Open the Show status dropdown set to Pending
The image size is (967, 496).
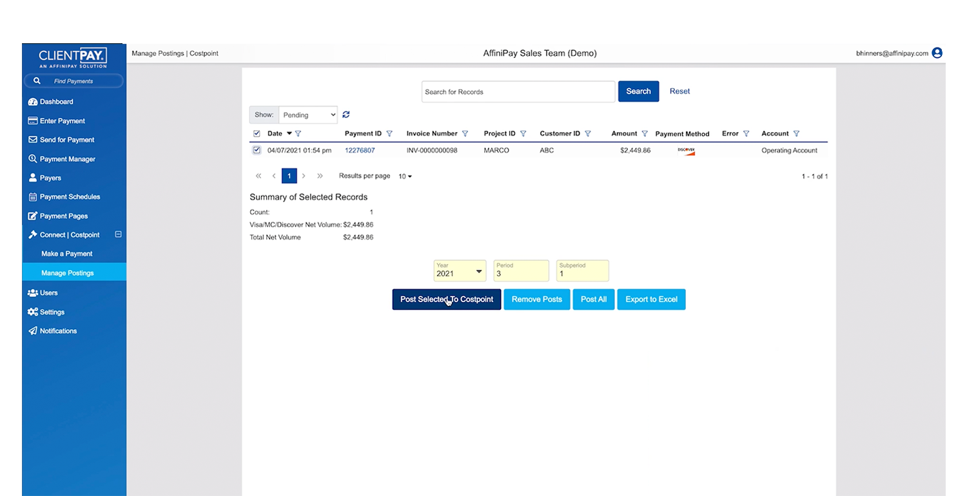(308, 115)
